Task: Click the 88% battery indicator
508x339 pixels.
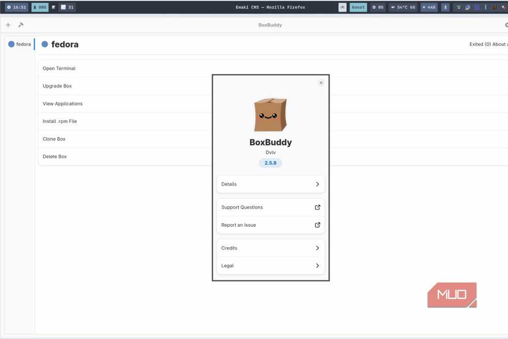Action: point(40,7)
